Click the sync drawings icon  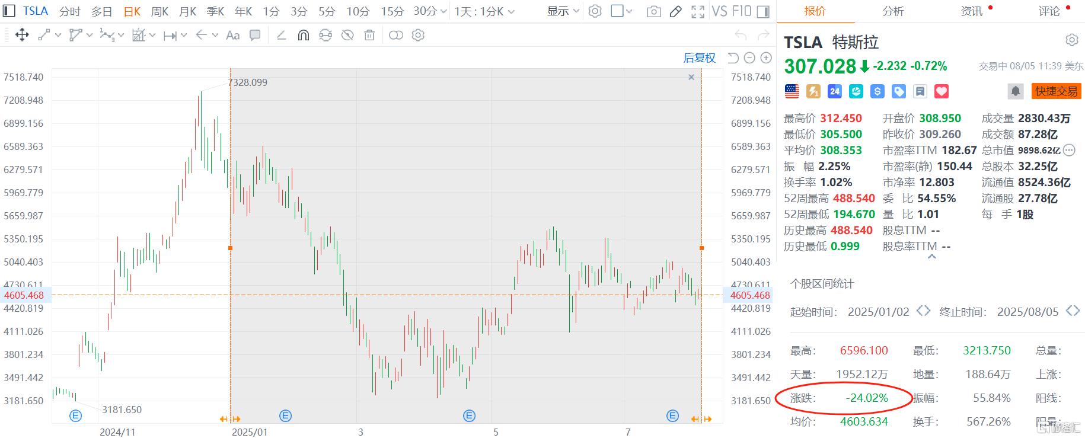(x=325, y=36)
